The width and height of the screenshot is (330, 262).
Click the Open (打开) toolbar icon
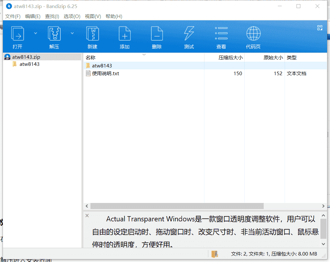(x=17, y=34)
